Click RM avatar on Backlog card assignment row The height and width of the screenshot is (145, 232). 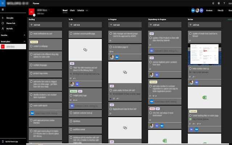coord(32,113)
